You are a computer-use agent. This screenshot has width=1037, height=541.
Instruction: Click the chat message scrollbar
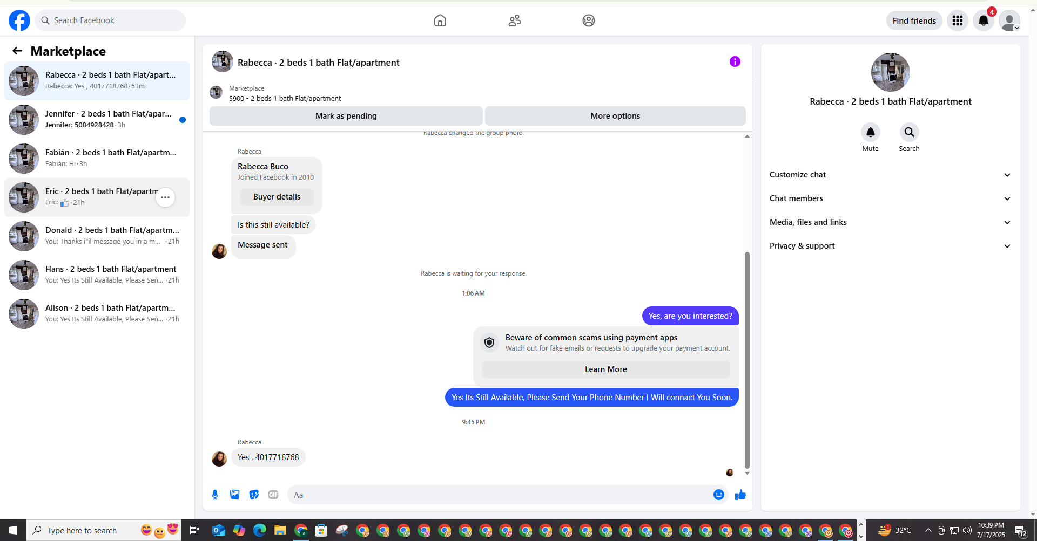(747, 360)
